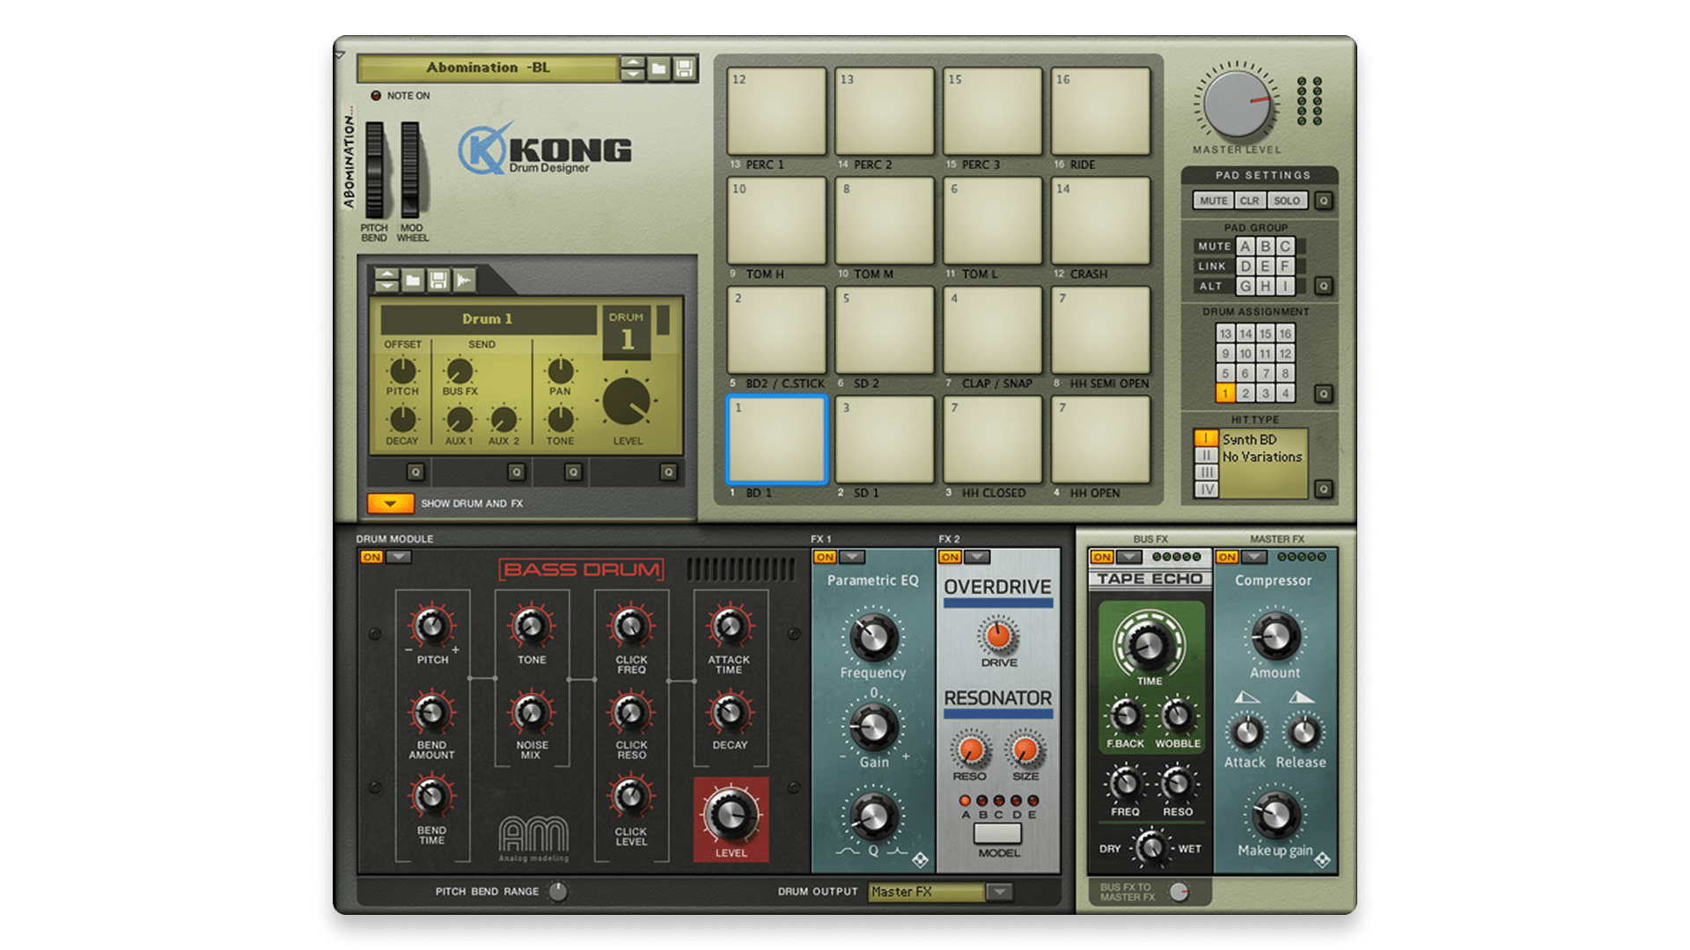Open the FX 2 effect selector dropdown
Viewport: 1690px width, 950px height.
coord(977,557)
